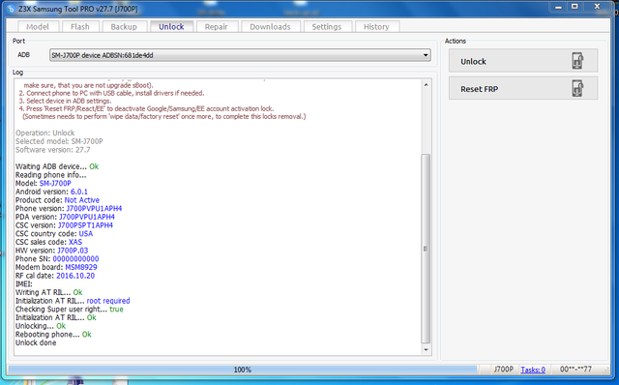
Task: Click the 00**-**77 status bar entry
Action: (x=575, y=370)
